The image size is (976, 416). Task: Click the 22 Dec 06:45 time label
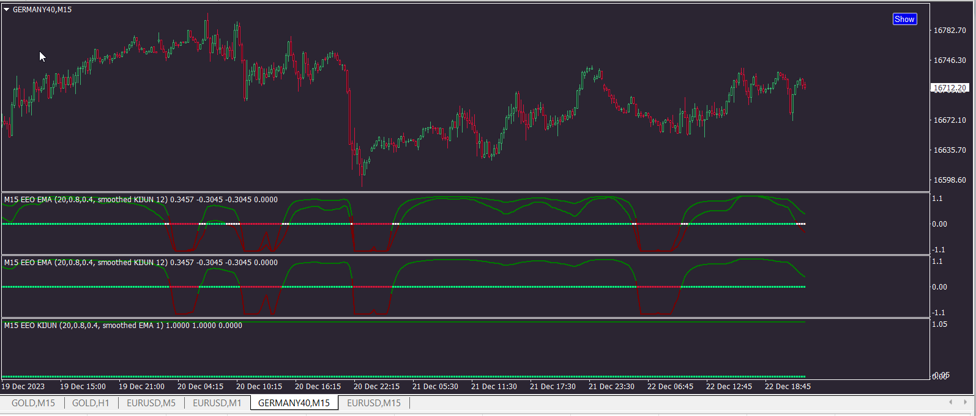(x=670, y=386)
